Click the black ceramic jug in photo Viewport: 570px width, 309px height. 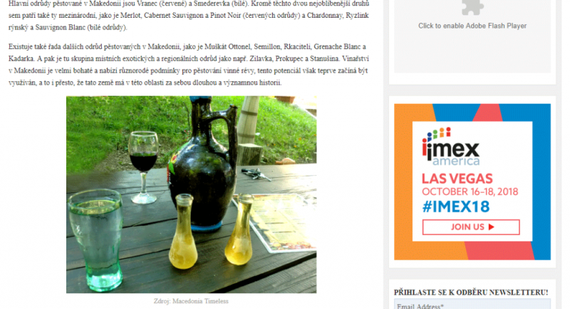coord(204,163)
